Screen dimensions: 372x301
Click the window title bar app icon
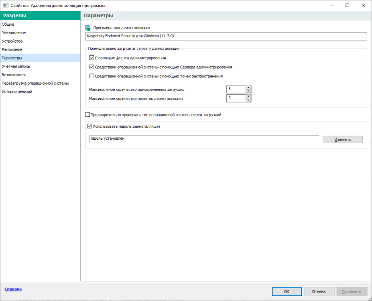point(6,5)
